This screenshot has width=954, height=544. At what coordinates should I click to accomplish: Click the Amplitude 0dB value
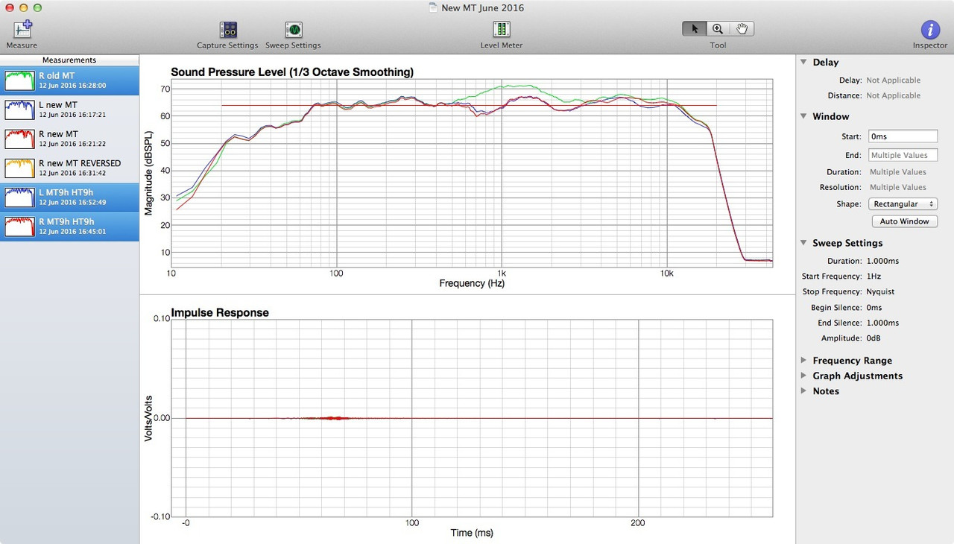point(874,338)
